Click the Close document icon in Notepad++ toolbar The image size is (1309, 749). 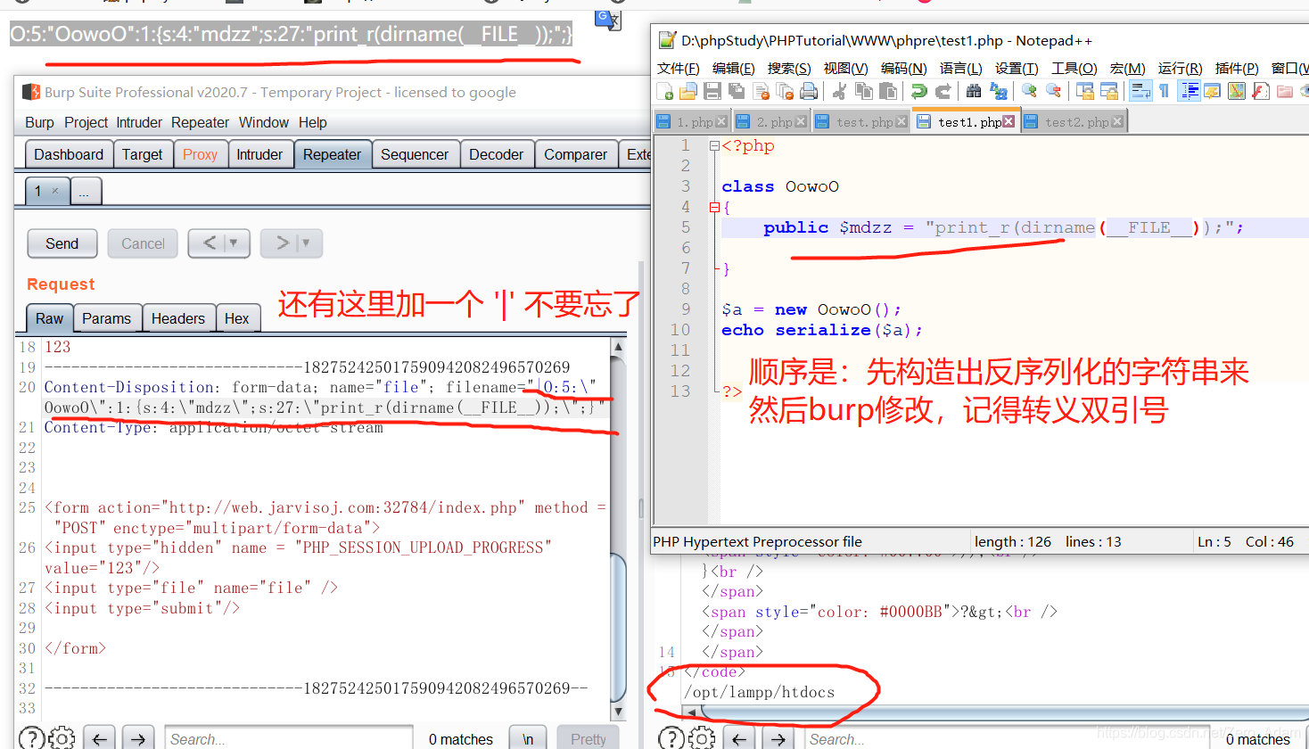coord(761,91)
